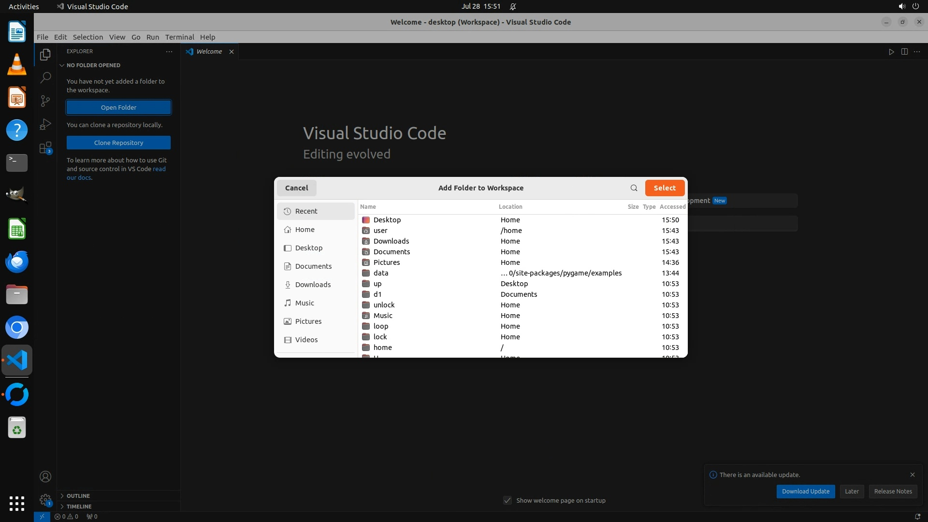This screenshot has width=928, height=522.
Task: Open Manage gear icon in activity bar
Action: coord(45,500)
